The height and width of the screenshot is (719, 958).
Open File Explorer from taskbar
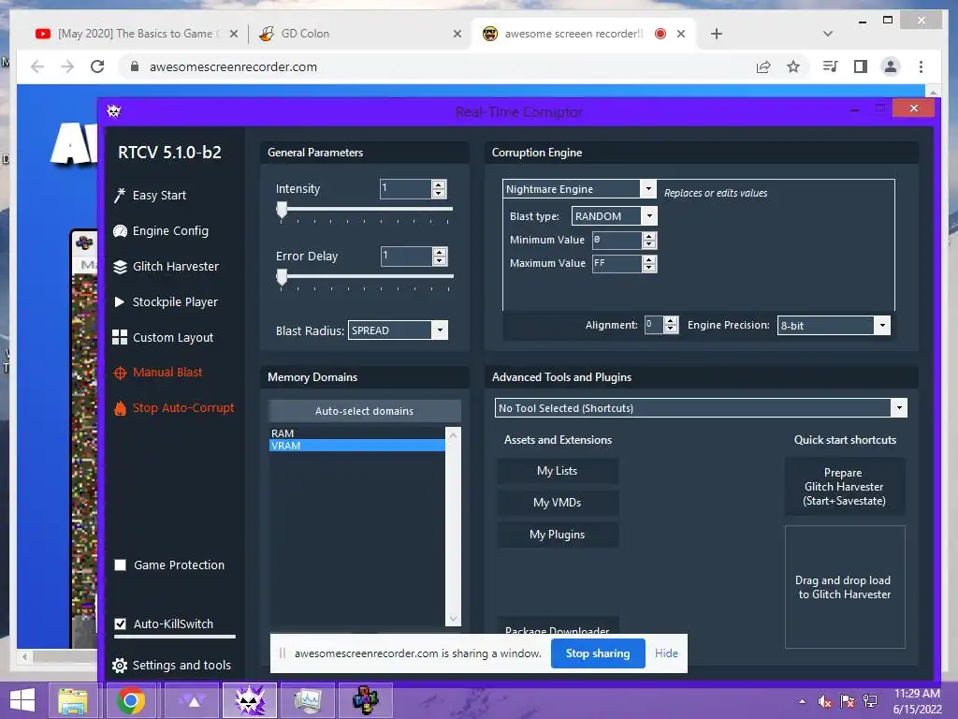(x=73, y=700)
